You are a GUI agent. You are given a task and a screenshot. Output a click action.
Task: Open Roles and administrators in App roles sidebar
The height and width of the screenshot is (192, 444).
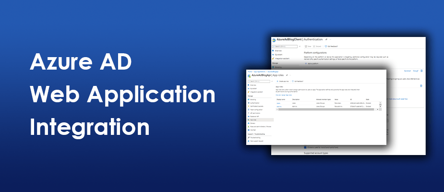259,127
